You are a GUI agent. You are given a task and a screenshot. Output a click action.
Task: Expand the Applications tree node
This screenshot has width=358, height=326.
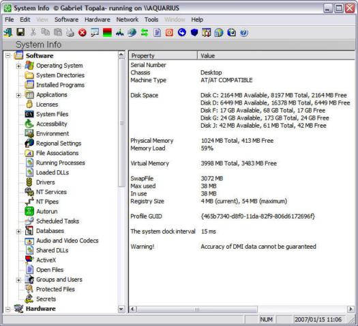coord(18,95)
